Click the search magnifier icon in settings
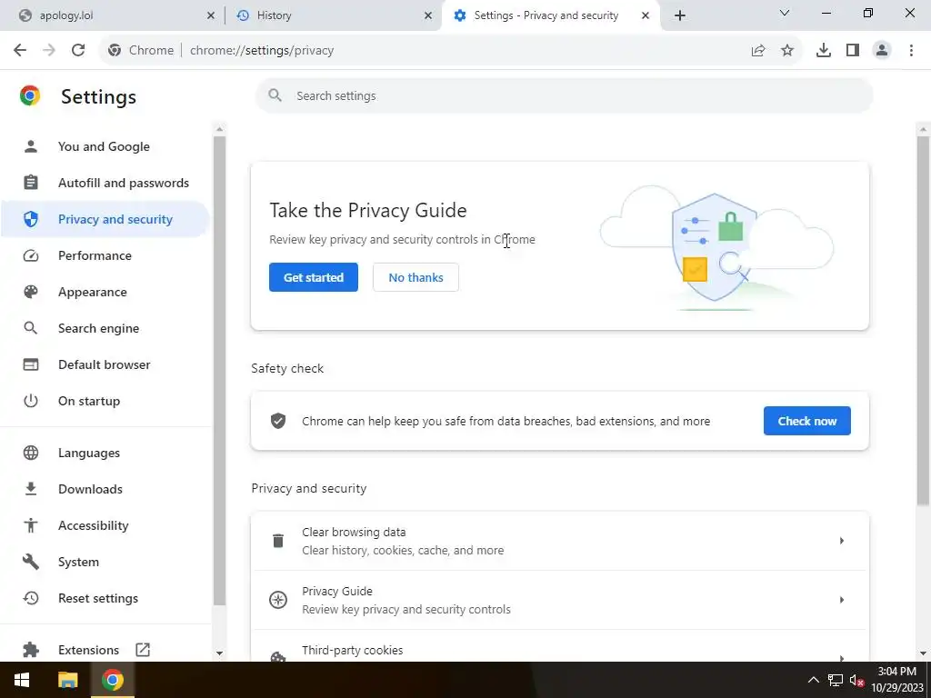Screen dimensions: 931x698 click(x=275, y=95)
